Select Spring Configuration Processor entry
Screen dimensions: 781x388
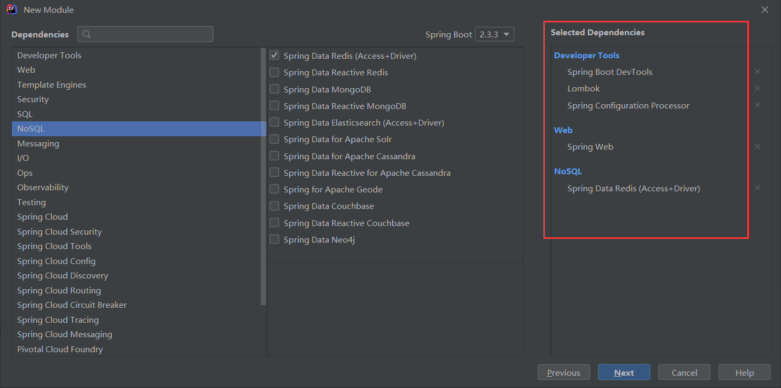click(x=628, y=105)
